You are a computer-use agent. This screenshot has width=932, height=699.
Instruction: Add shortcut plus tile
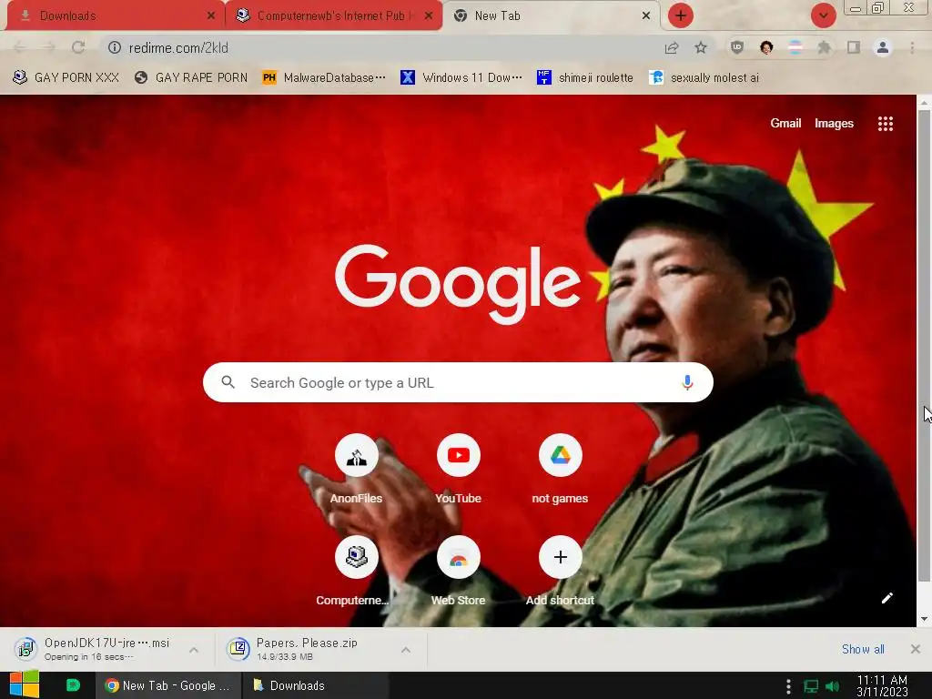(x=560, y=572)
